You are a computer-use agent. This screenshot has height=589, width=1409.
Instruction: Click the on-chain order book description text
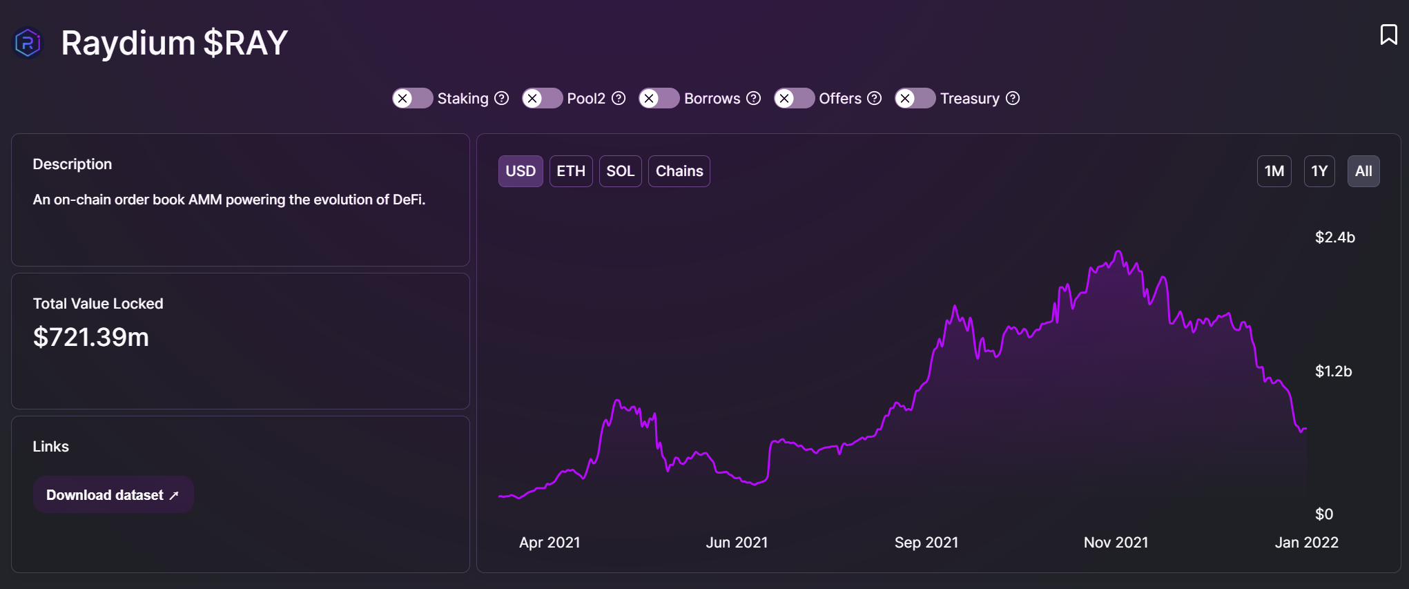[x=229, y=200]
